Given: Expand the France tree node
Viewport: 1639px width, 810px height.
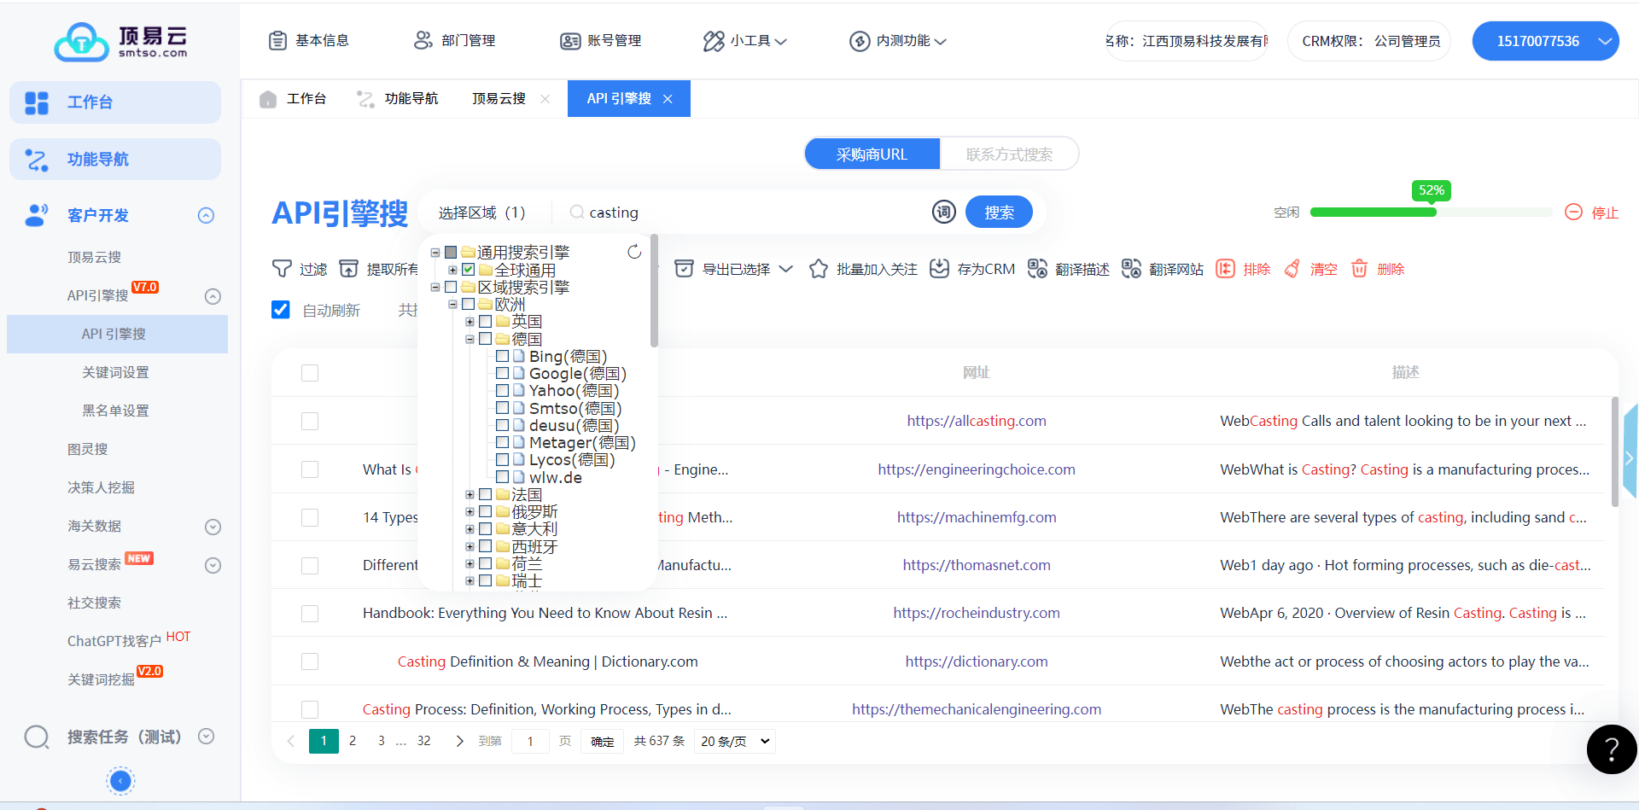Looking at the screenshot, I should point(470,495).
